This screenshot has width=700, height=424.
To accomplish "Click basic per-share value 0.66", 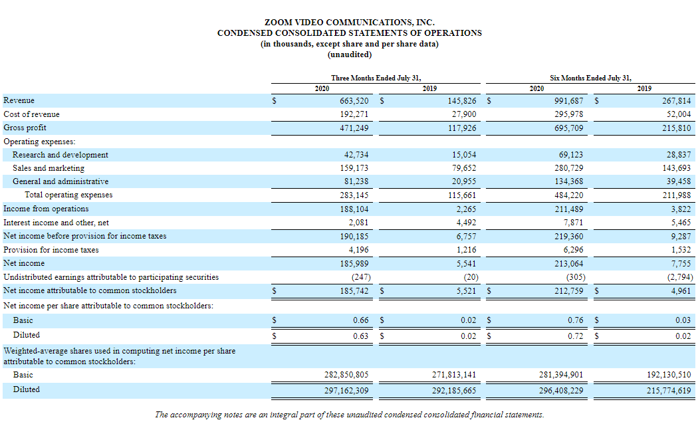I will coord(361,320).
